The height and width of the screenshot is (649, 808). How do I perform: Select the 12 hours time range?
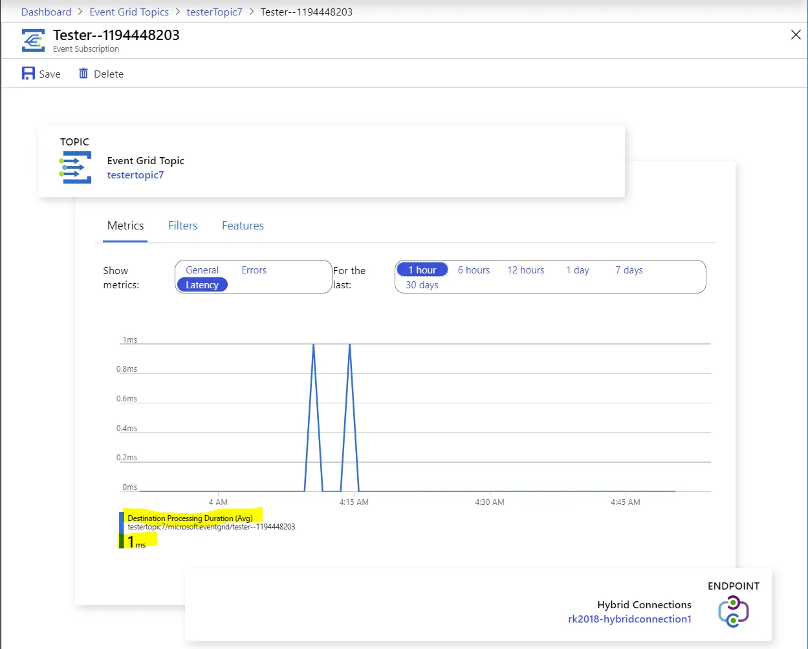(525, 270)
